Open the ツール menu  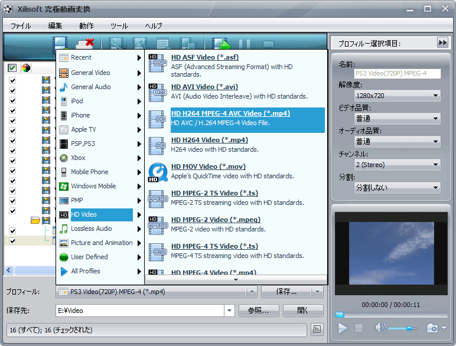coord(119,26)
